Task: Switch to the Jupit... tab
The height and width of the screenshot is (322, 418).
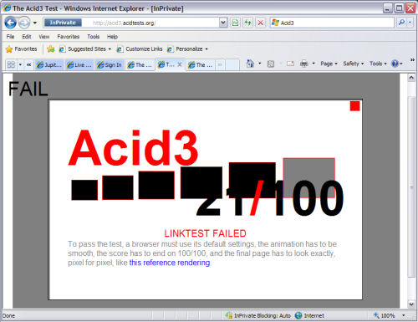Action: pyautogui.click(x=49, y=65)
